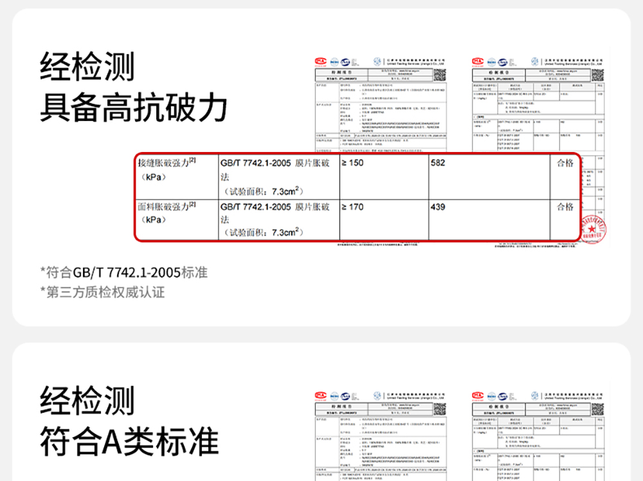Select the '≥ 150' requirement cell
Viewport: 643px width, 481px height.
click(x=385, y=177)
